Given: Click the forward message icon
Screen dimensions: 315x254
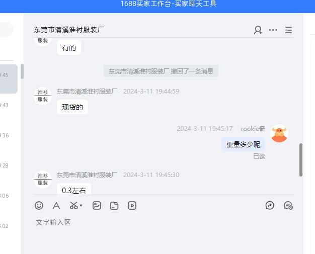Looking at the screenshot, I should pos(270,205).
